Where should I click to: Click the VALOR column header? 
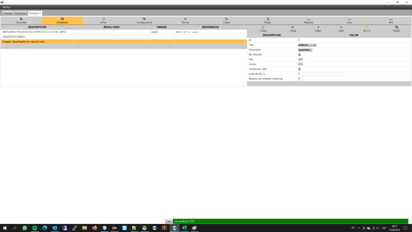pyautogui.click(x=354, y=35)
